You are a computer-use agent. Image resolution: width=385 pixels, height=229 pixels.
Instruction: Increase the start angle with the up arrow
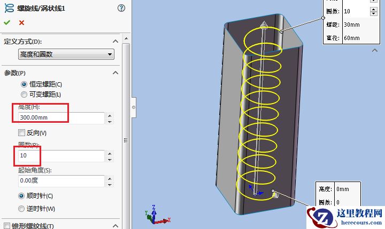[x=110, y=179]
